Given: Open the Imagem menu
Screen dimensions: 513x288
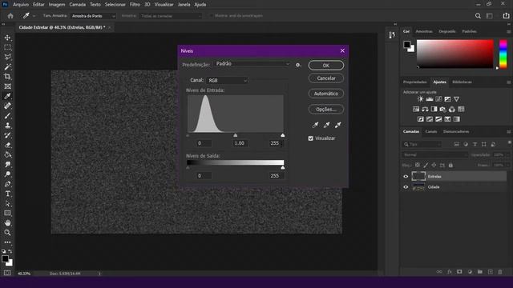Looking at the screenshot, I should coord(57,5).
